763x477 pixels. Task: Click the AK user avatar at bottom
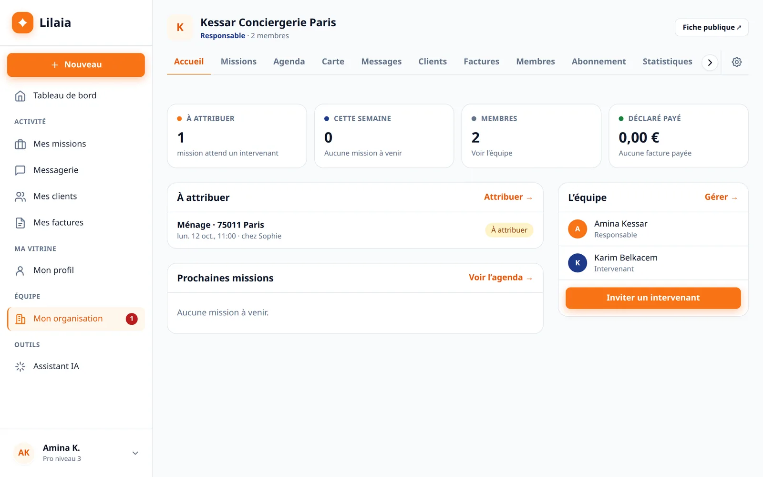[x=24, y=453]
